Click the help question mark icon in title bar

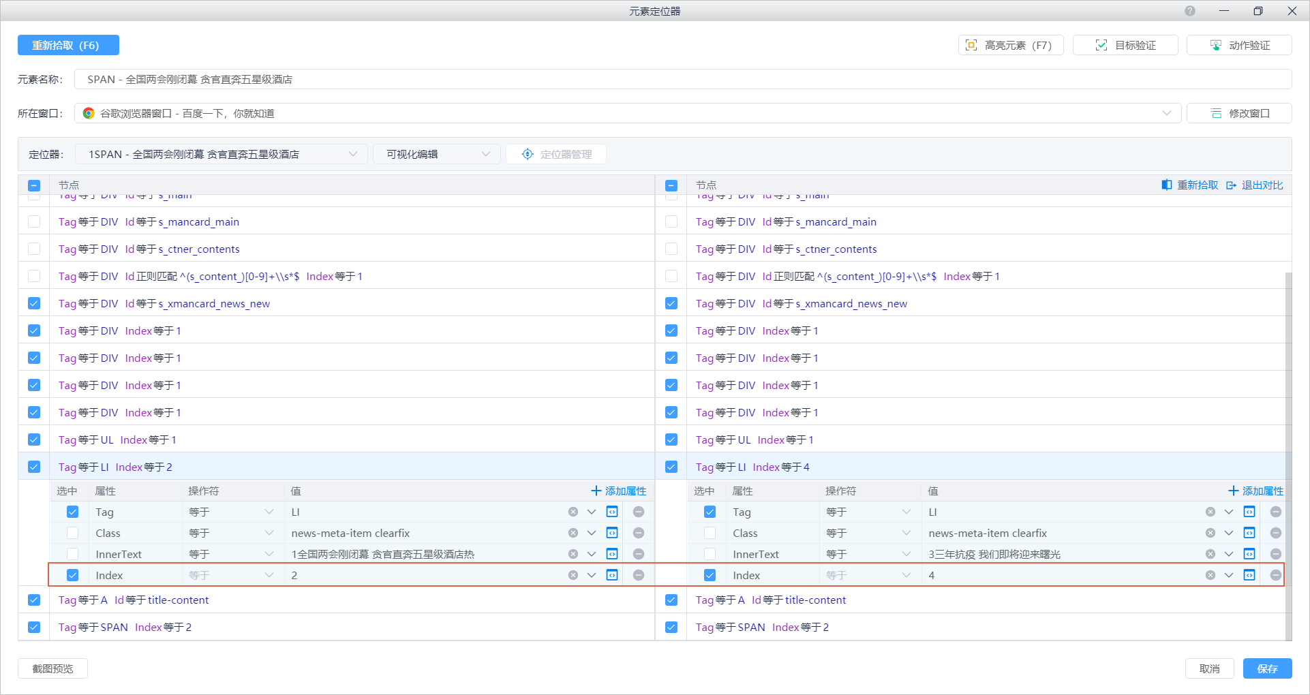click(1190, 11)
